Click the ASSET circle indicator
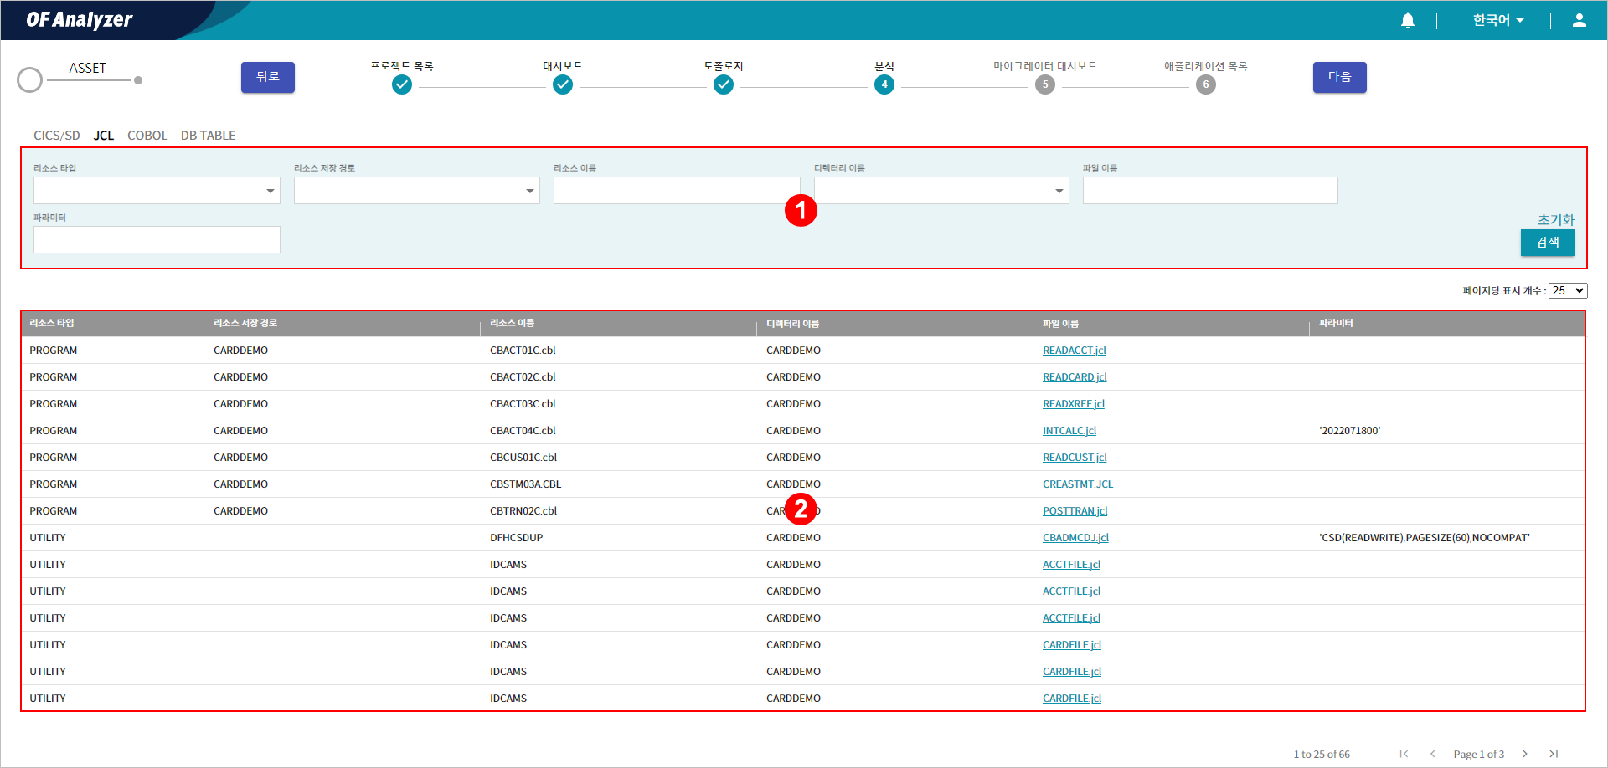 point(30,80)
